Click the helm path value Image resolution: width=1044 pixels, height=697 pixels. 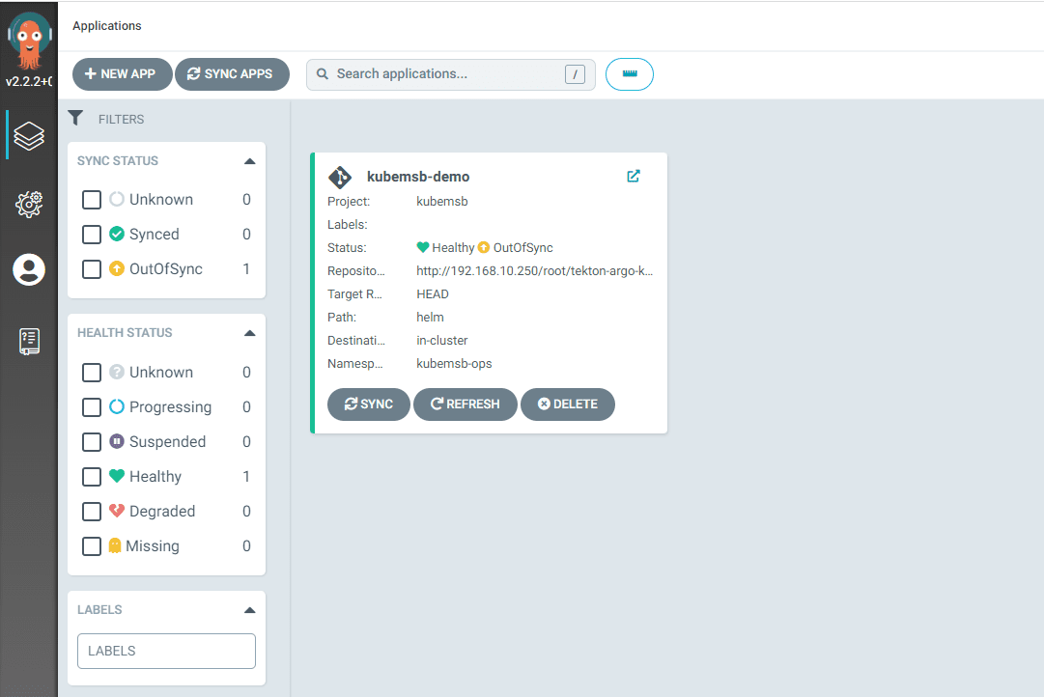coord(430,317)
